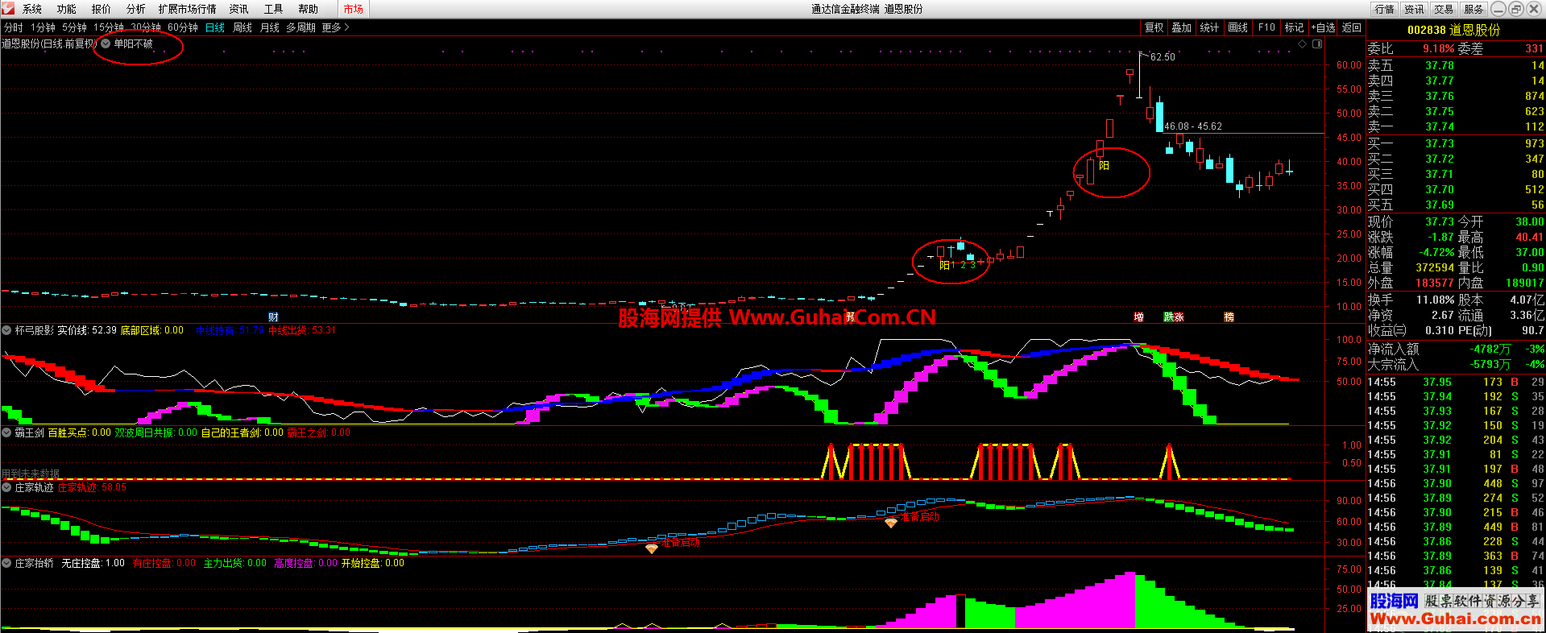Viewport: 1546px width, 633px height.
Task: Click the 叠加 overlay button
Action: 1182,27
